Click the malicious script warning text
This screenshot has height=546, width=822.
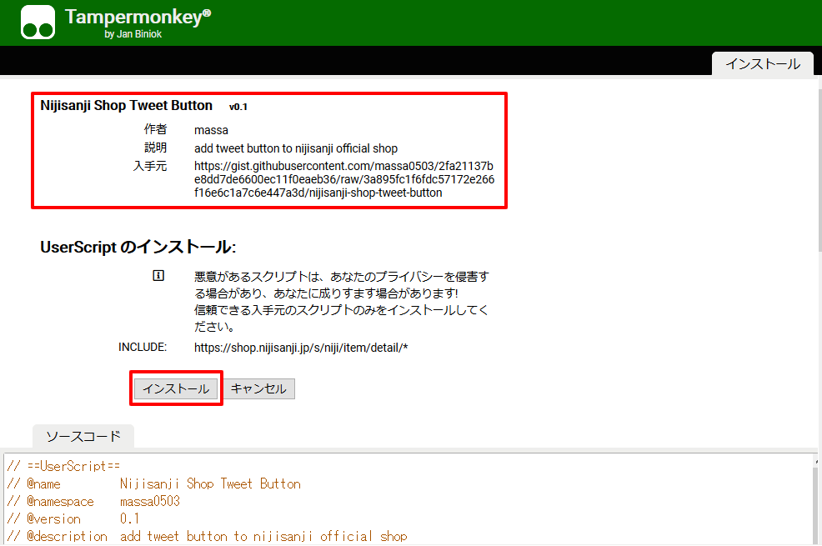[341, 301]
